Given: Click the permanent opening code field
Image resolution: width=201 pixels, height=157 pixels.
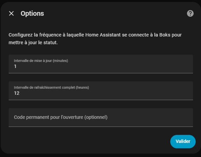Looking at the screenshot, I should pos(100,117).
